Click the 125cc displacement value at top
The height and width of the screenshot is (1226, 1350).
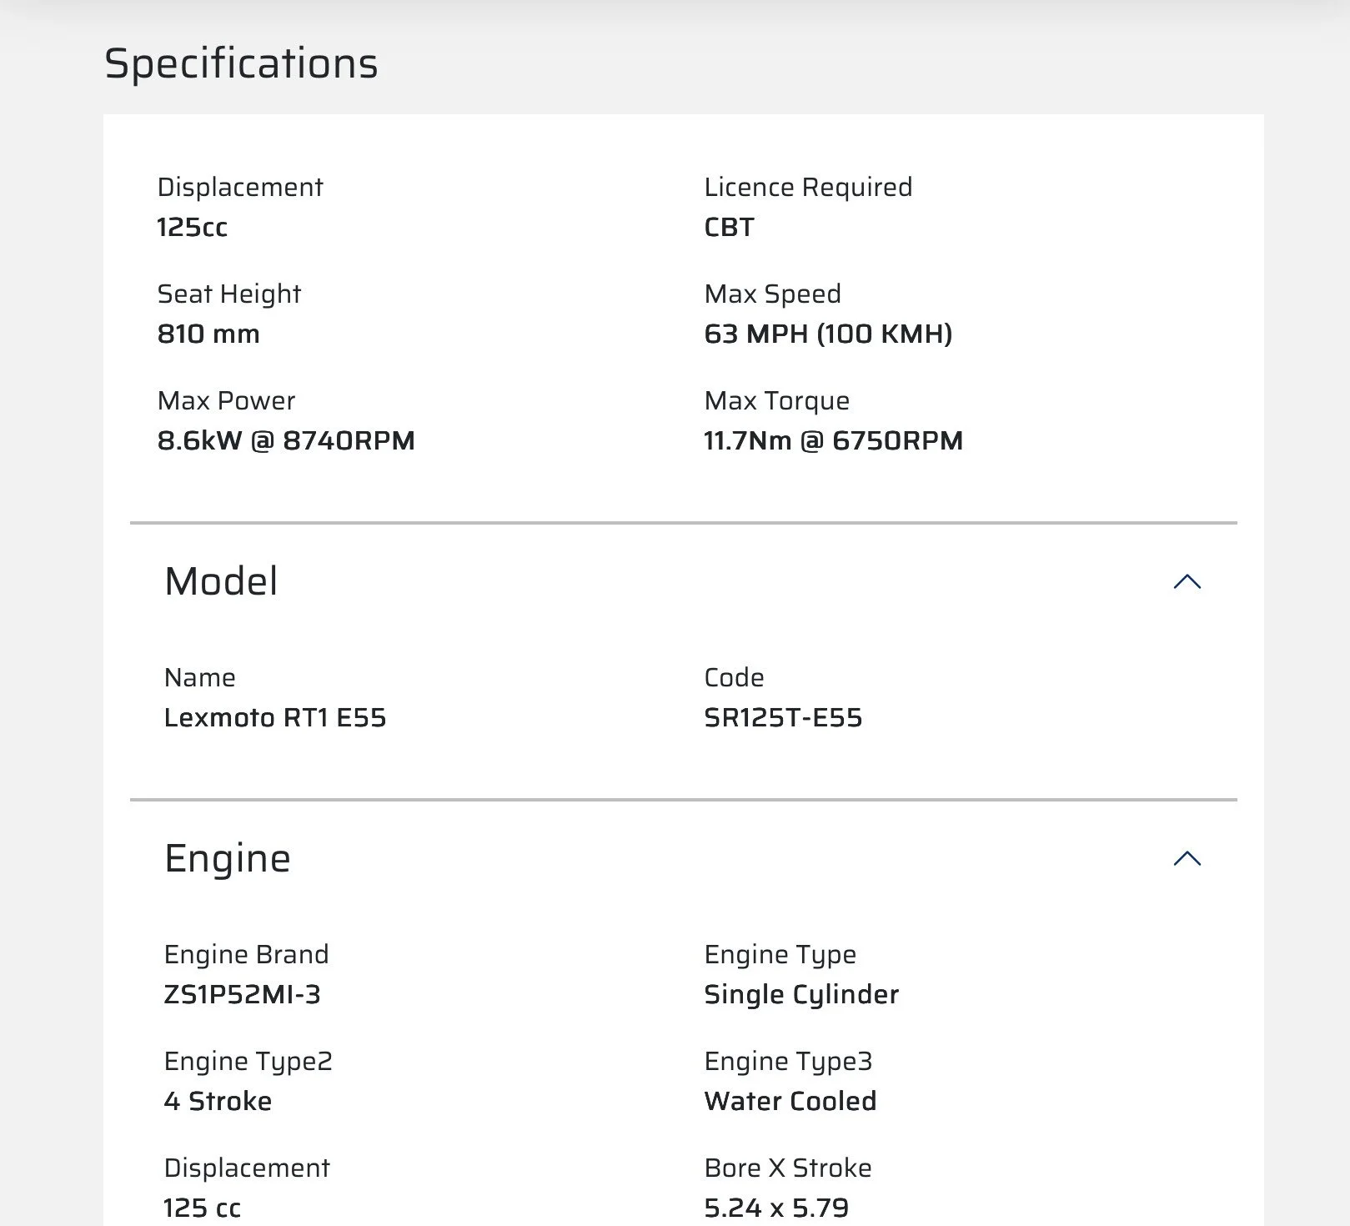click(193, 228)
